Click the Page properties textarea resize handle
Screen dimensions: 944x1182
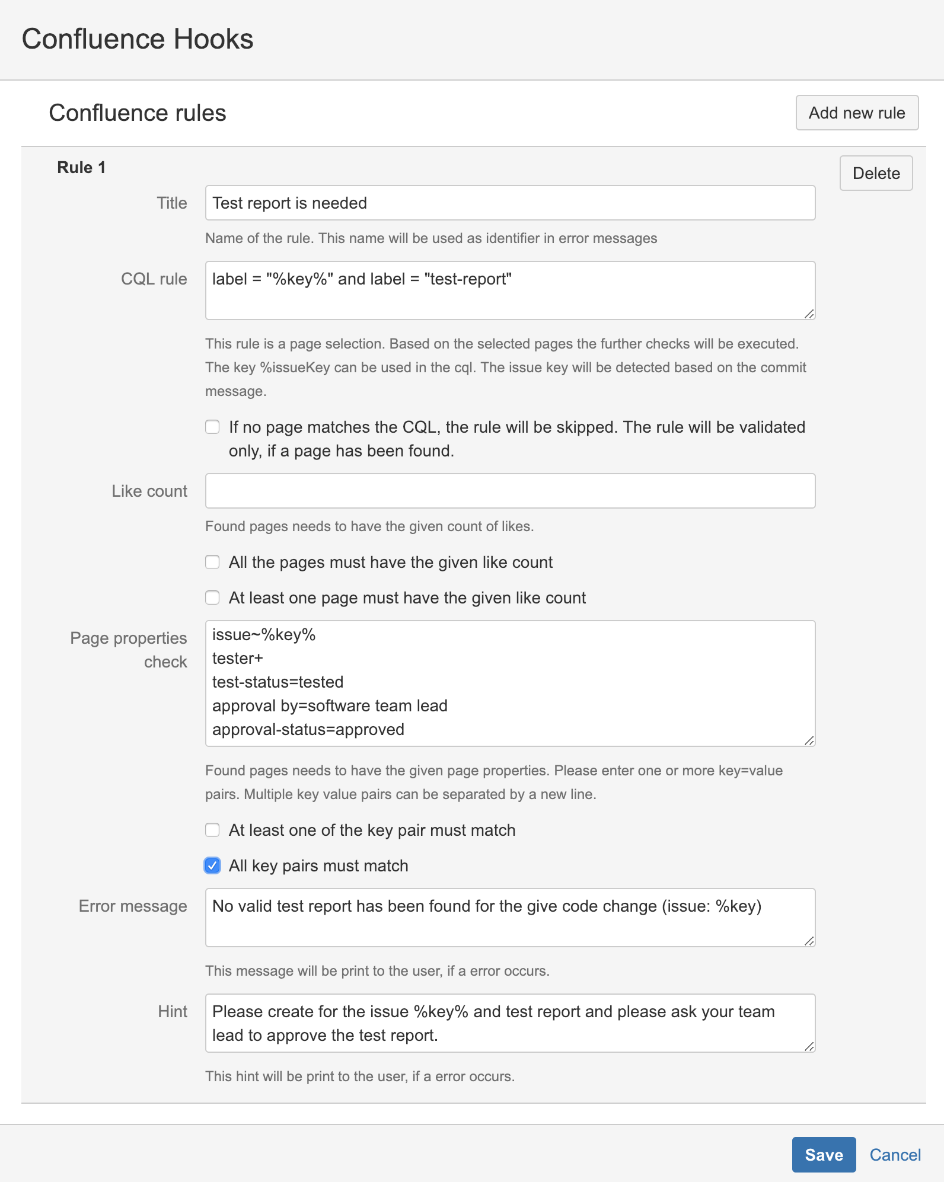pyautogui.click(x=809, y=740)
